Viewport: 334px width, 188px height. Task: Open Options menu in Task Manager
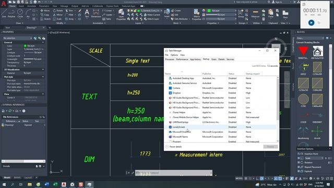(x=174, y=55)
